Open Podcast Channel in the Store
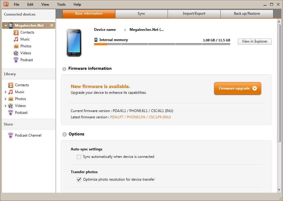Screen dimensions: 283x201 pyautogui.click(x=28, y=135)
